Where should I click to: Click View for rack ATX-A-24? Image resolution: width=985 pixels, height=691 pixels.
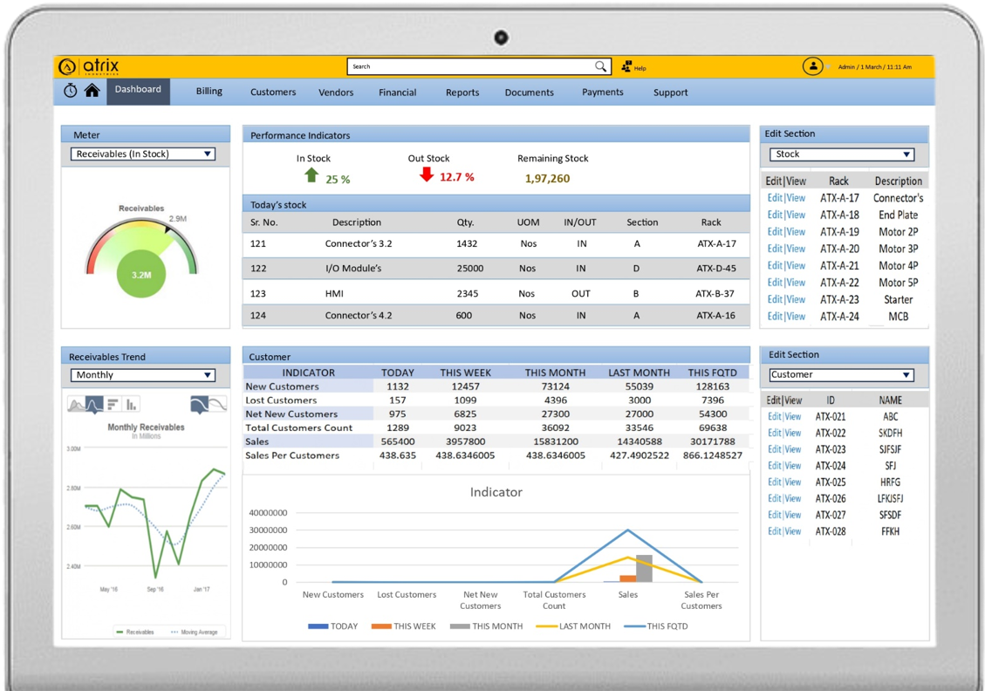(796, 317)
